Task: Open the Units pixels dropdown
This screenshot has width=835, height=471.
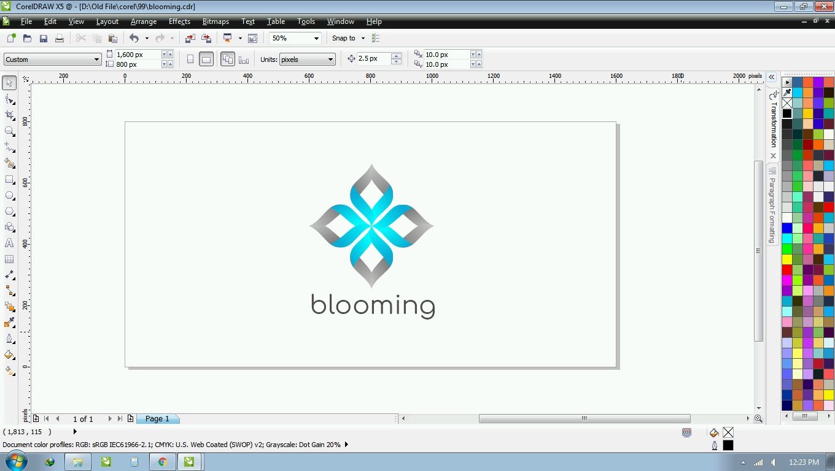Action: click(331, 59)
